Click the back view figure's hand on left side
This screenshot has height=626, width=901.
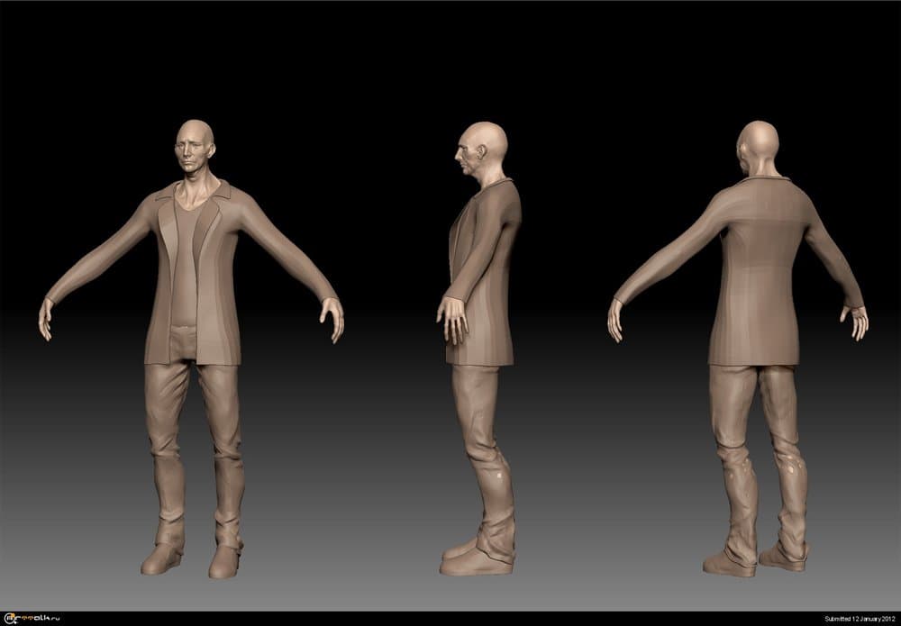click(x=615, y=320)
